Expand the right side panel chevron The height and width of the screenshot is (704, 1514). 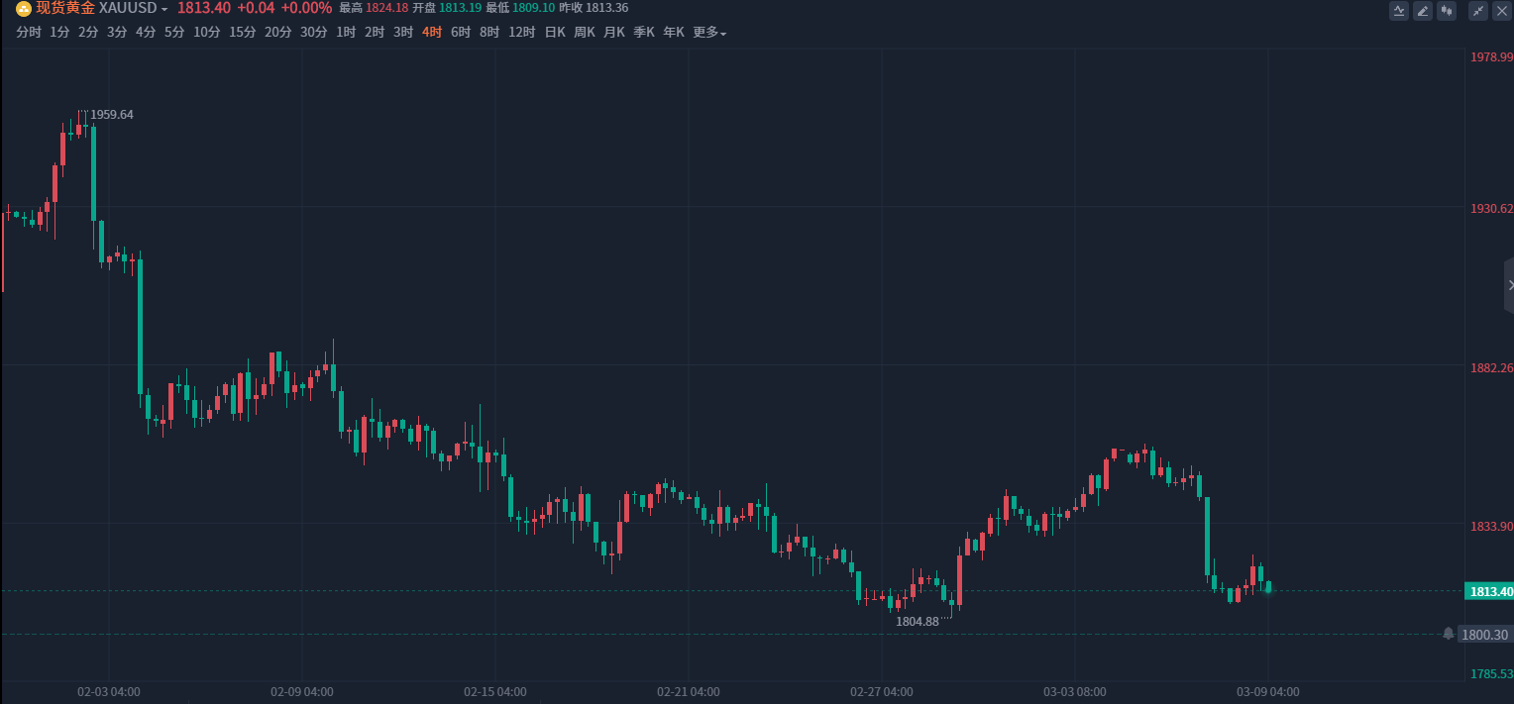1509,285
